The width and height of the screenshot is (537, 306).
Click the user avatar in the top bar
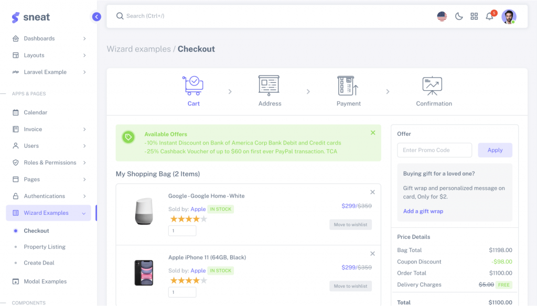pyautogui.click(x=509, y=16)
